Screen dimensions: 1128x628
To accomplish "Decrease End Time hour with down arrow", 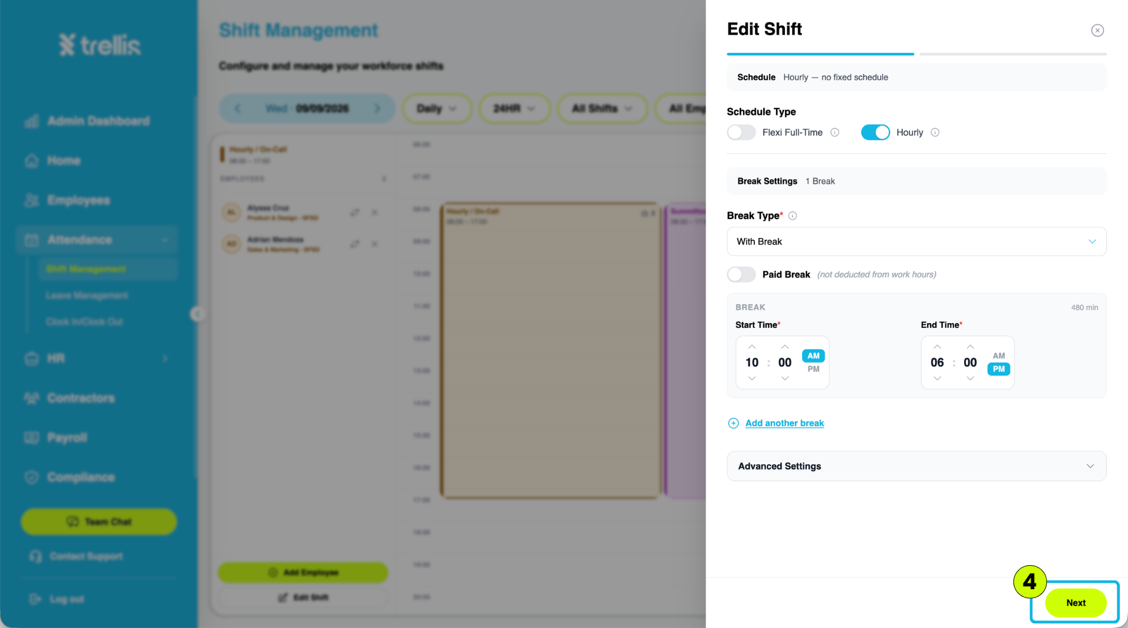I will click(937, 378).
